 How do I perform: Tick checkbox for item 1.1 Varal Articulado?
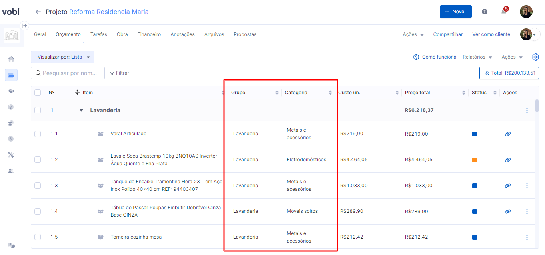38,134
